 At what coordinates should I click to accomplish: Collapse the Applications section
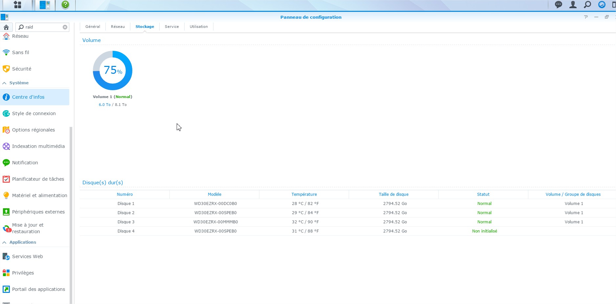pyautogui.click(x=4, y=242)
